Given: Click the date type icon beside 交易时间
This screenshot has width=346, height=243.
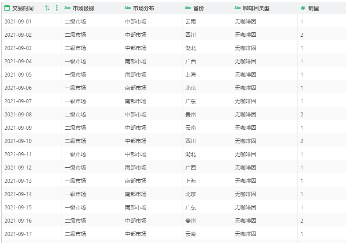Looking at the screenshot, I should coord(7,8).
